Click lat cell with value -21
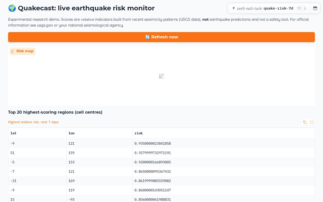 37,181
